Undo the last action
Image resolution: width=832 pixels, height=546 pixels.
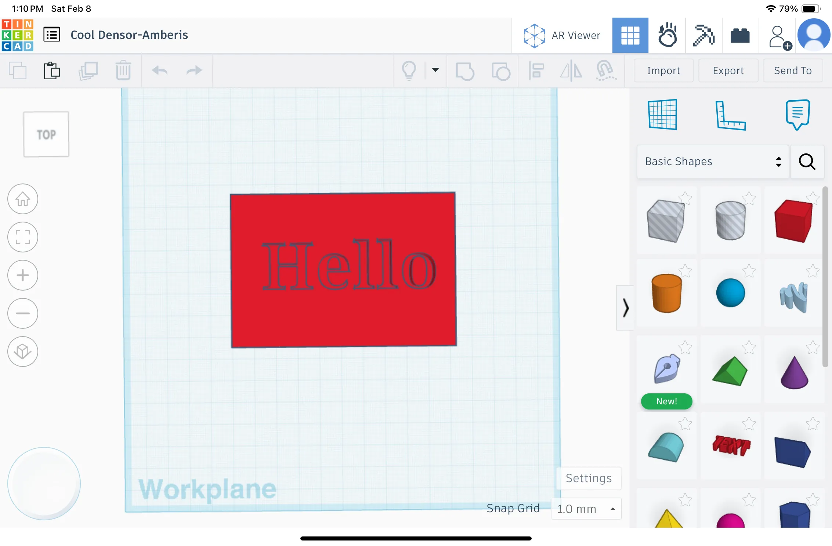click(160, 70)
